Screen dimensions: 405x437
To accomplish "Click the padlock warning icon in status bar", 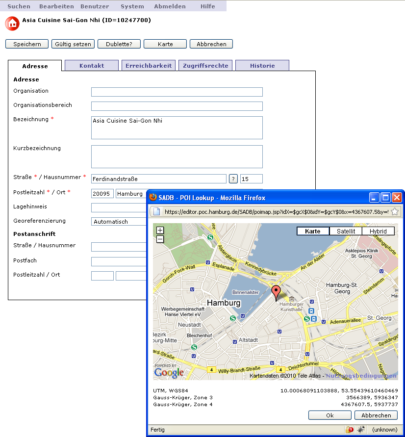I will (x=349, y=430).
